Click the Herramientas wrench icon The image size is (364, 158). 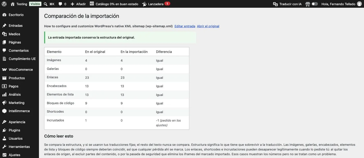(4, 147)
